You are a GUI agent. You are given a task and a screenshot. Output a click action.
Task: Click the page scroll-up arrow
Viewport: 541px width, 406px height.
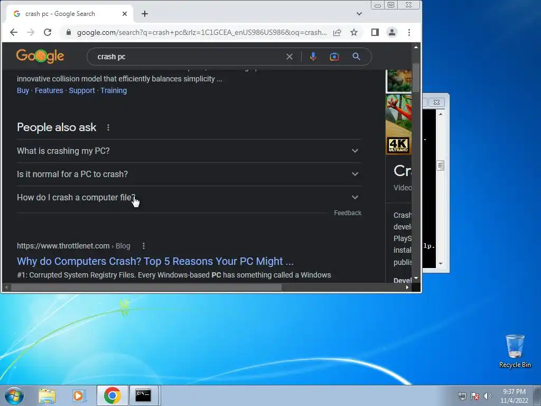pyautogui.click(x=416, y=47)
